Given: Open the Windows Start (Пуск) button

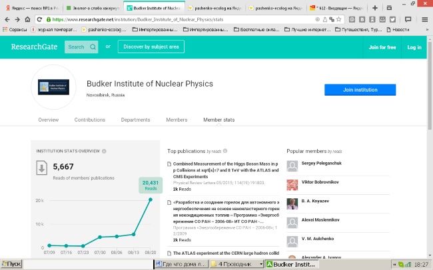Looking at the screenshot, I should coord(12,264).
